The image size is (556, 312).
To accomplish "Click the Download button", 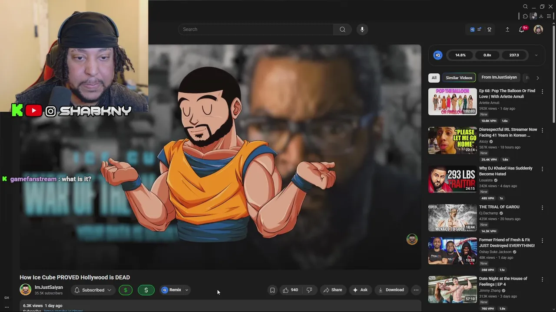I will [x=391, y=290].
